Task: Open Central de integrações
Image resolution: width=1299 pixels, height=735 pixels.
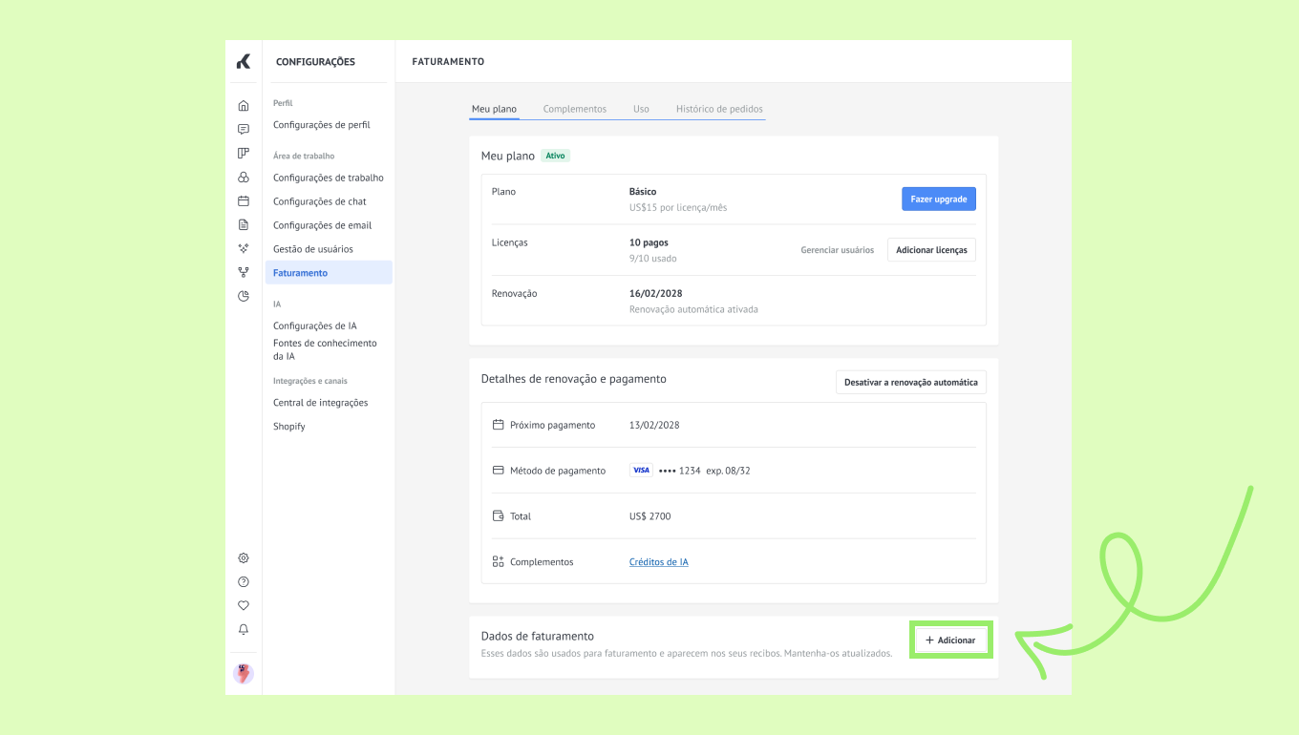Action: click(321, 403)
